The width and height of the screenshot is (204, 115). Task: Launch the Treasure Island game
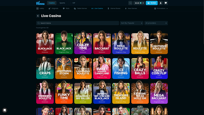pyautogui.click(x=121, y=92)
